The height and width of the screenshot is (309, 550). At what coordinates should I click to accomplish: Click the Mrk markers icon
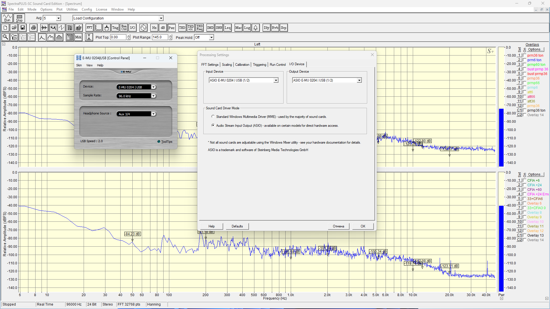tap(78, 37)
